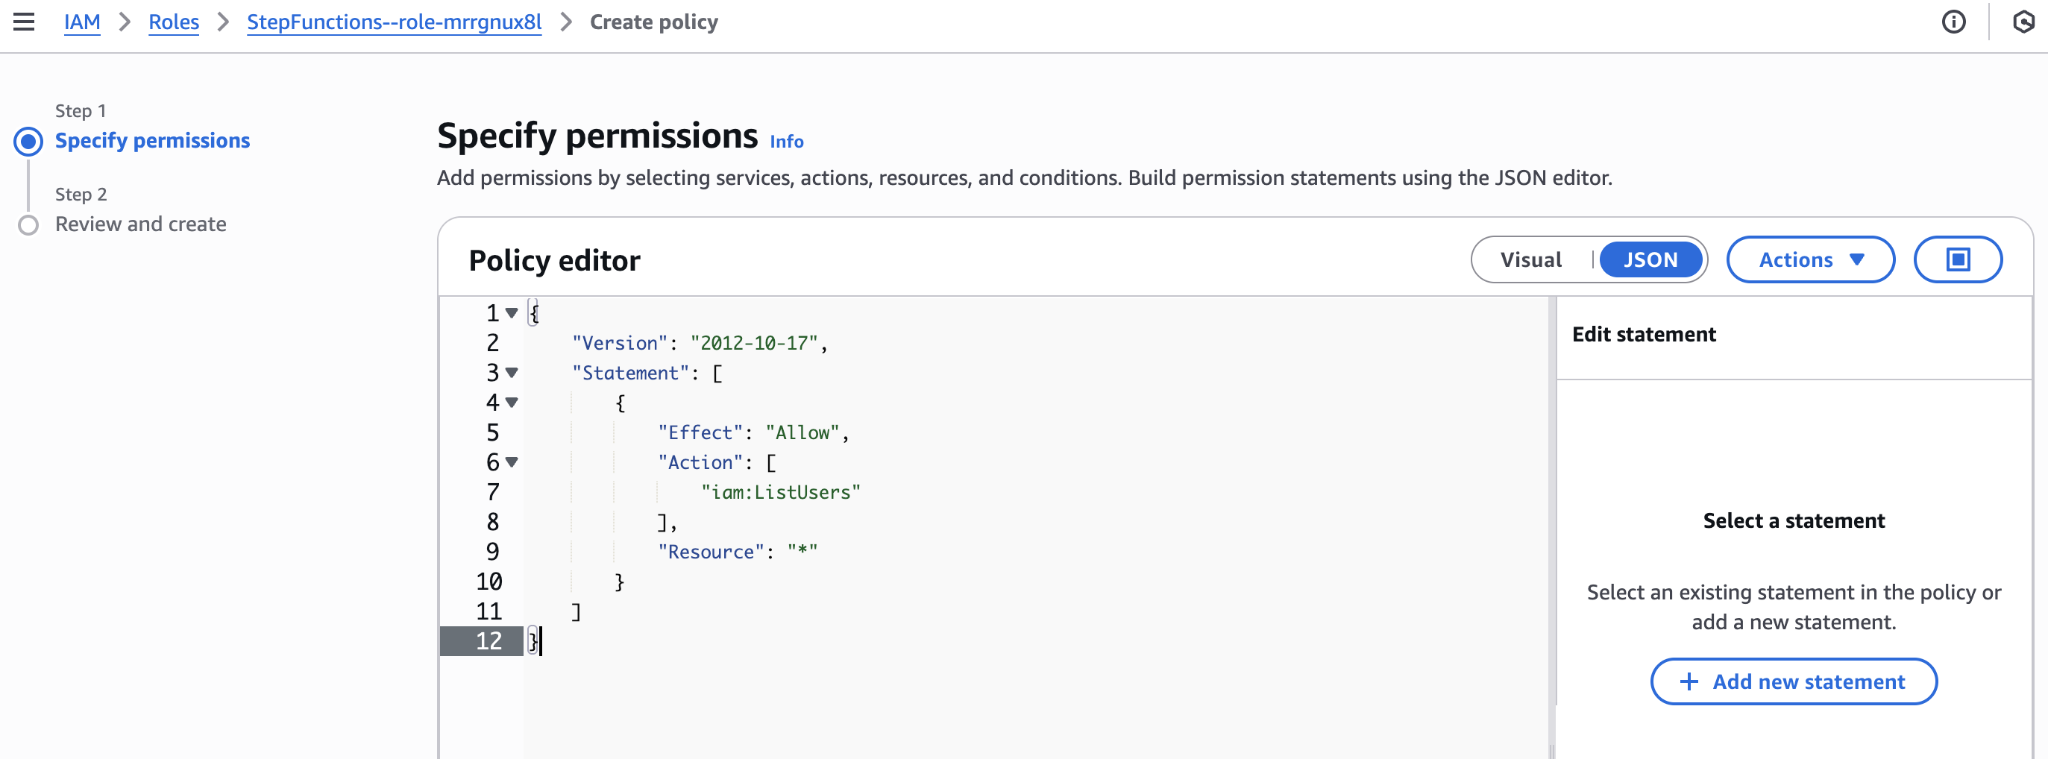Collapse the Action array on line 6
Image resolution: width=2048 pixels, height=759 pixels.
[512, 462]
